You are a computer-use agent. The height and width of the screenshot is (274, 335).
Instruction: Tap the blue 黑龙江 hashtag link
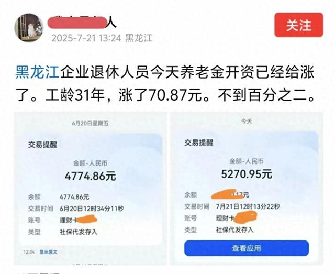(37, 72)
